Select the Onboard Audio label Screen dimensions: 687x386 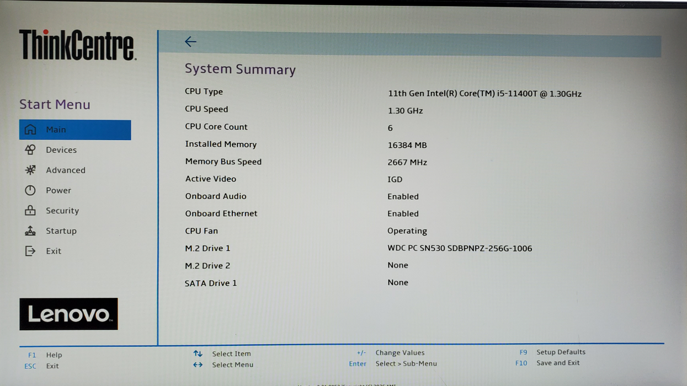(215, 196)
